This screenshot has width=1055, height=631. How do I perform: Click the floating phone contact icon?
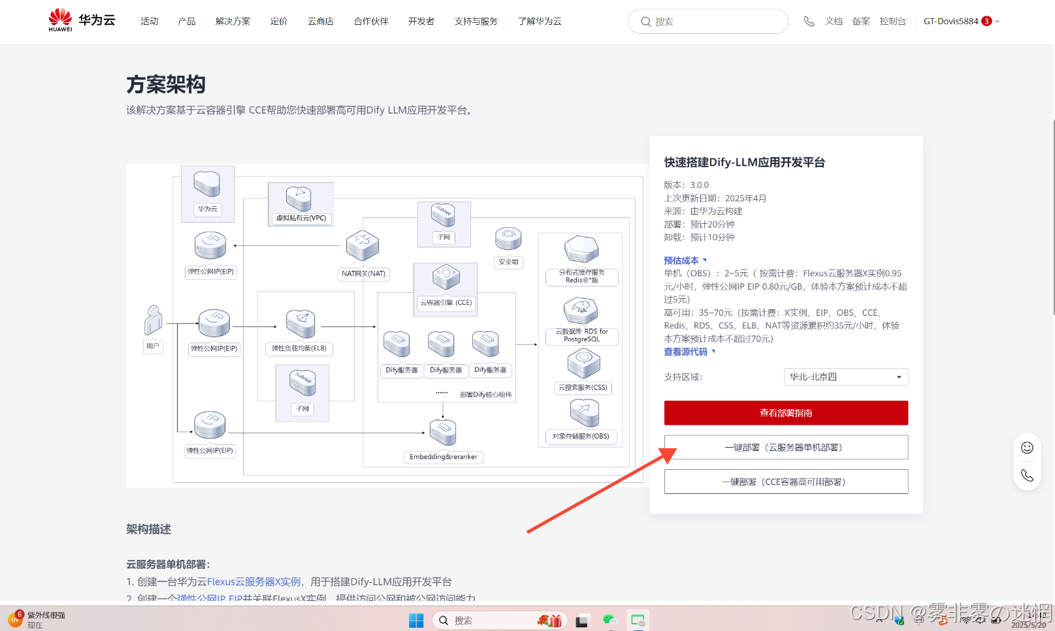click(x=1027, y=476)
